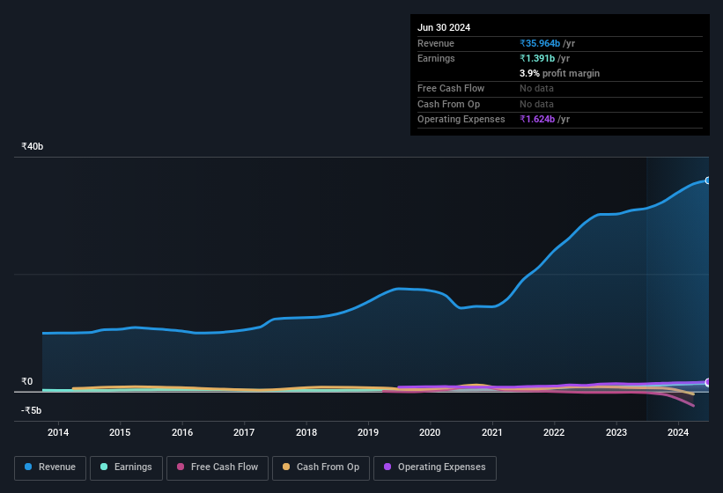Toggle the Operating Expenses legend button
The height and width of the screenshot is (493, 723).
pyautogui.click(x=435, y=467)
